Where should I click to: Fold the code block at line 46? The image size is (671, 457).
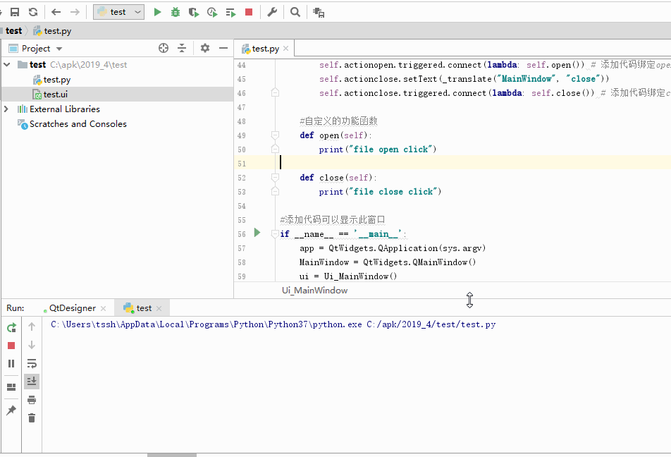tap(275, 92)
